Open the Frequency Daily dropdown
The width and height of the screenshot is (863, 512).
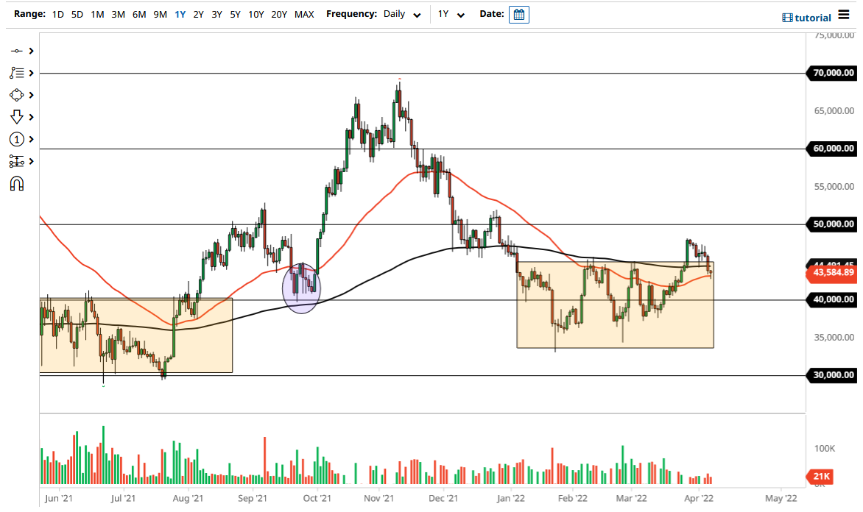tap(402, 14)
